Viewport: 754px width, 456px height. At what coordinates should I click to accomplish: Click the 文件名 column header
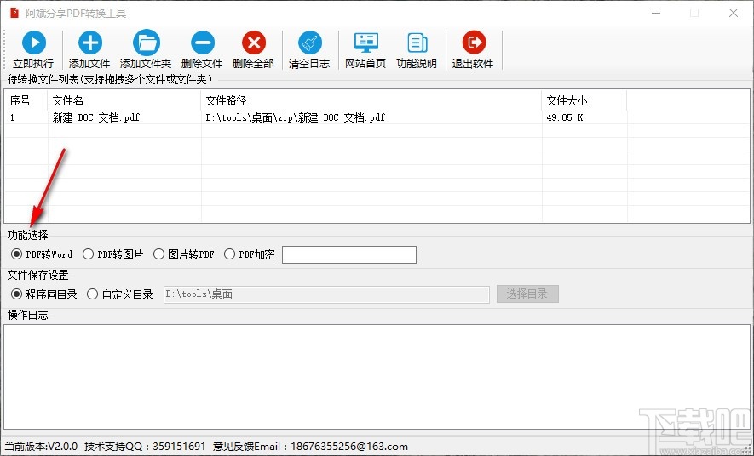point(124,100)
